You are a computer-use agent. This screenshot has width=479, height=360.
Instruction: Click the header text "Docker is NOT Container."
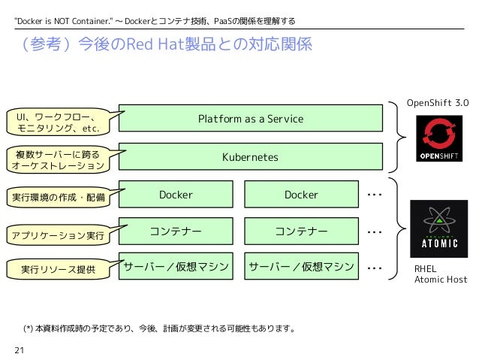(x=64, y=21)
